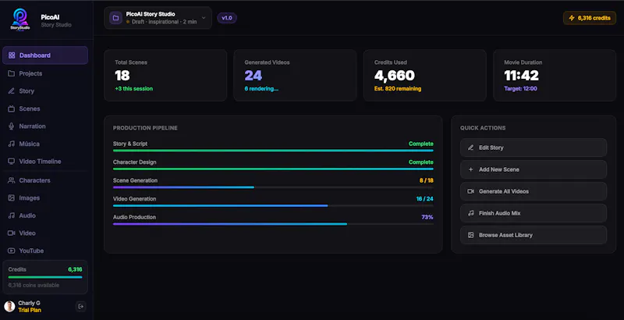The height and width of the screenshot is (320, 624).
Task: Click the plus icon in Add New Scene
Action: coord(471,169)
